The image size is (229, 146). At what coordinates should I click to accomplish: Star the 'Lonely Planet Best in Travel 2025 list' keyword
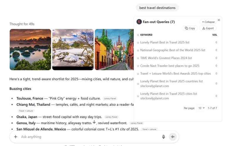click(x=138, y=43)
